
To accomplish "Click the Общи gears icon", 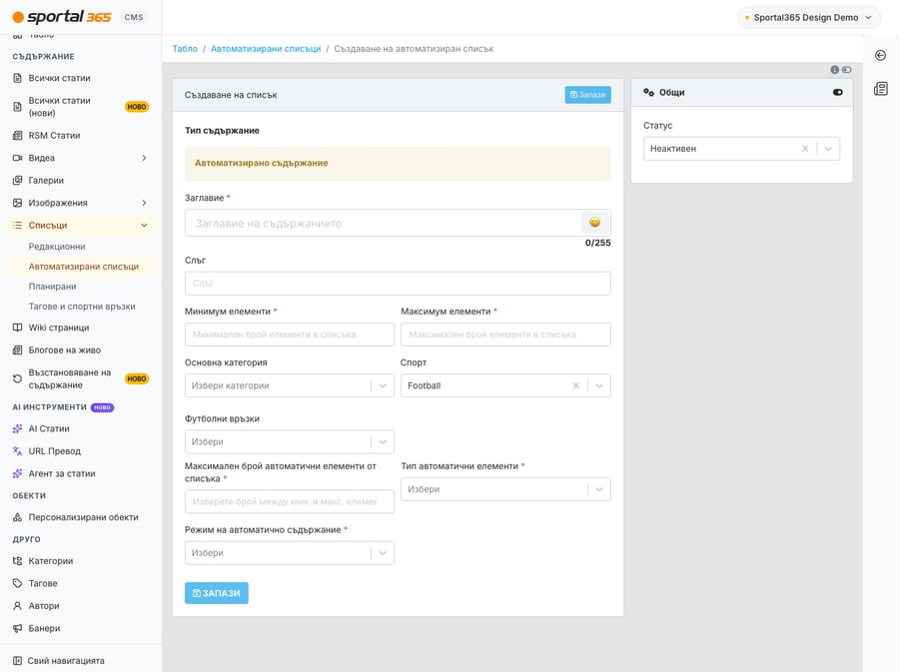I will (648, 92).
